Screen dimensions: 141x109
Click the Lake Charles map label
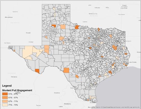[x=133, y=62]
